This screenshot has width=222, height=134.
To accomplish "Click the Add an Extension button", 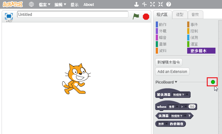I will tap(172, 72).
